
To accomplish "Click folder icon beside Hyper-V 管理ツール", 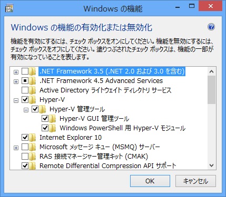I will (x=43, y=109).
